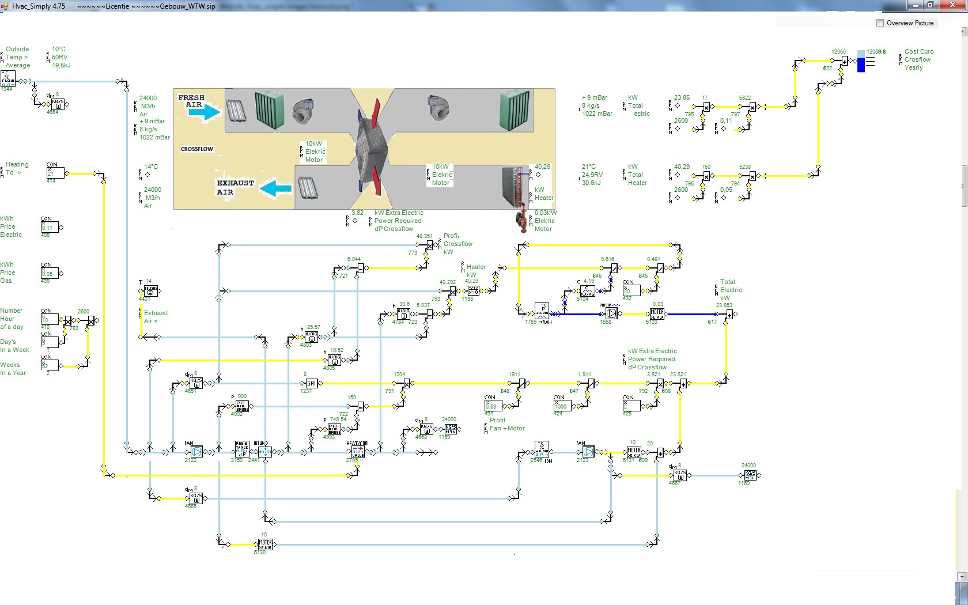Select the adder block 622
This screenshot has height=605, width=968.
845,60
